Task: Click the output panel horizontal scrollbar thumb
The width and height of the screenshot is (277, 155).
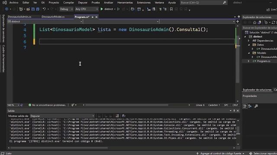Action: pyautogui.click(x=59, y=148)
